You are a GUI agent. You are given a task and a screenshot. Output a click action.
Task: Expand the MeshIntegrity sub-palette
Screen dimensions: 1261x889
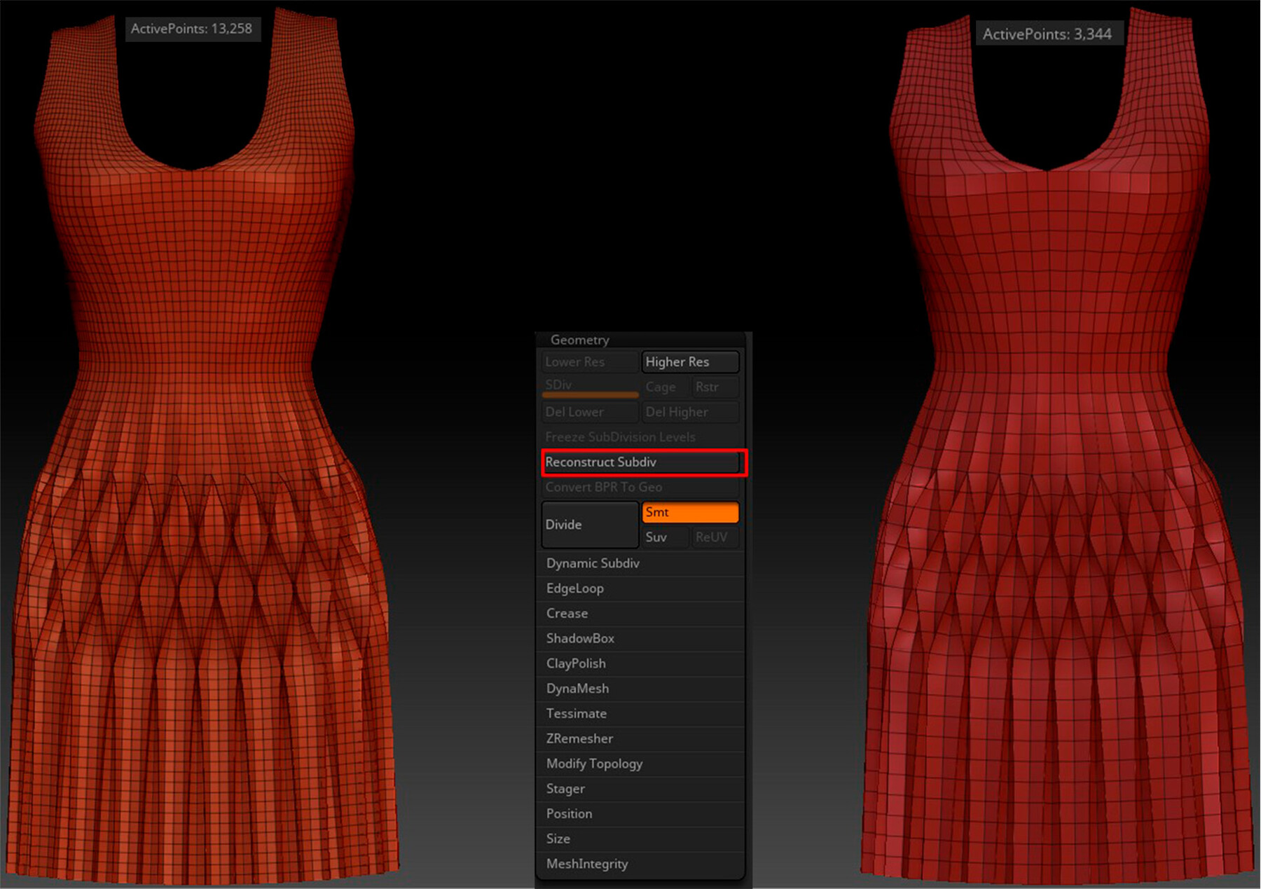[587, 864]
